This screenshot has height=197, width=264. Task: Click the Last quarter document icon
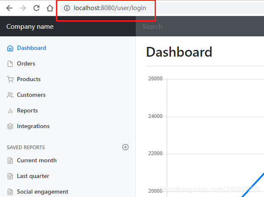pos(10,176)
